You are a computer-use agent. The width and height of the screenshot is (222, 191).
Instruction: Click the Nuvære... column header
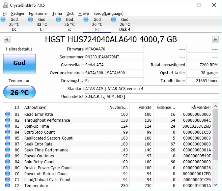(x=118, y=107)
